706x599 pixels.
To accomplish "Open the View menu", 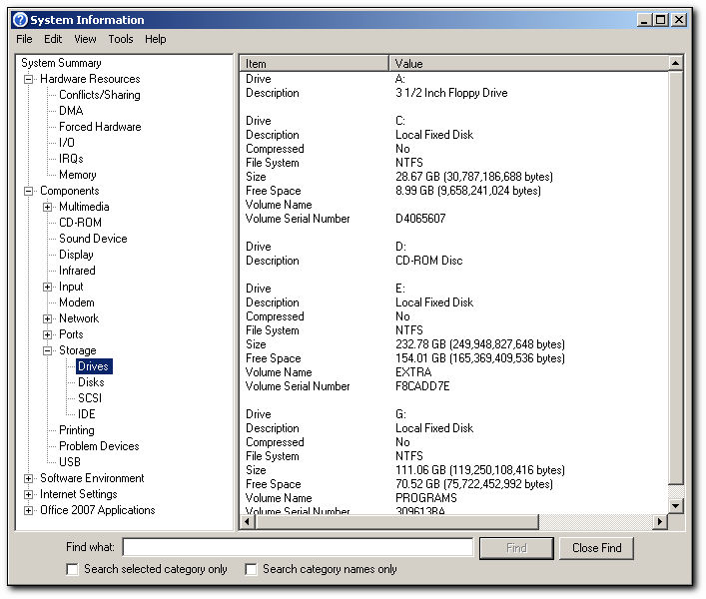I will click(x=85, y=39).
